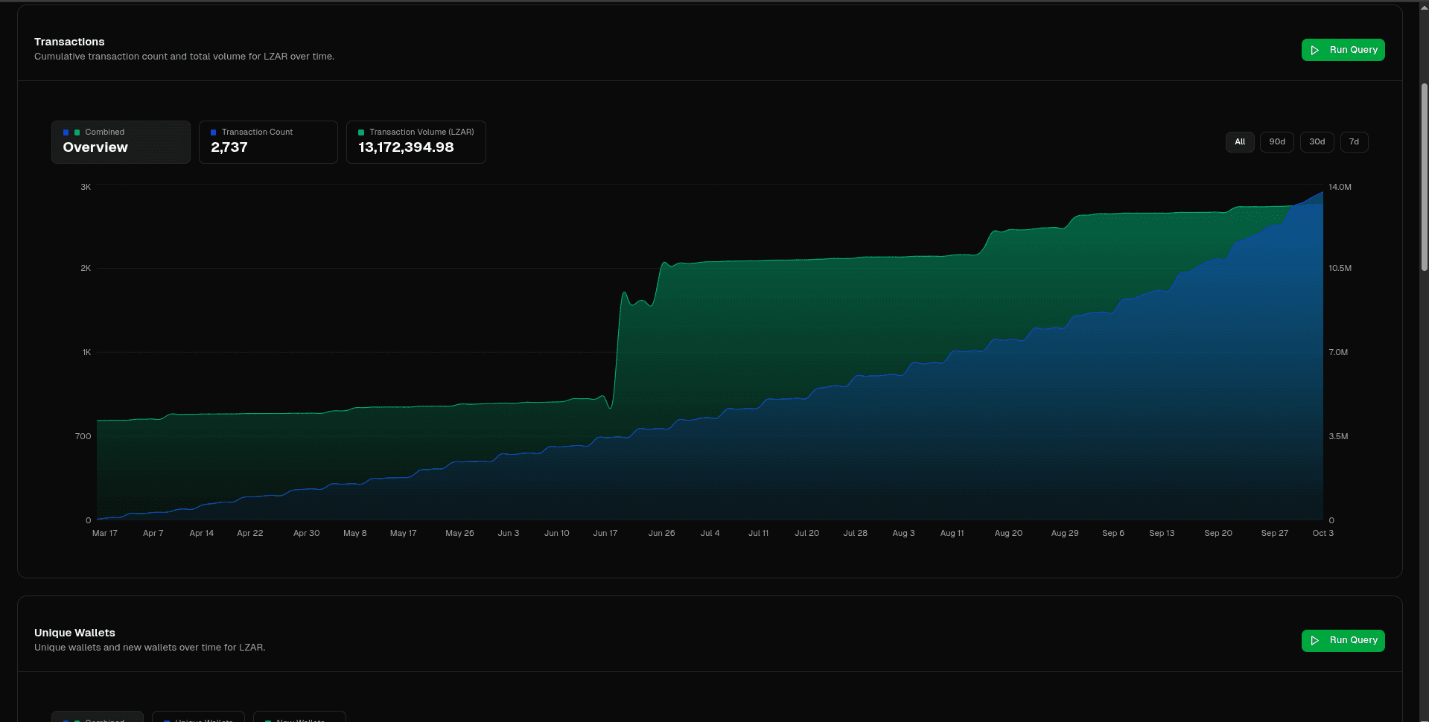
Task: Click the 10.5M right axis label
Action: [1340, 268]
